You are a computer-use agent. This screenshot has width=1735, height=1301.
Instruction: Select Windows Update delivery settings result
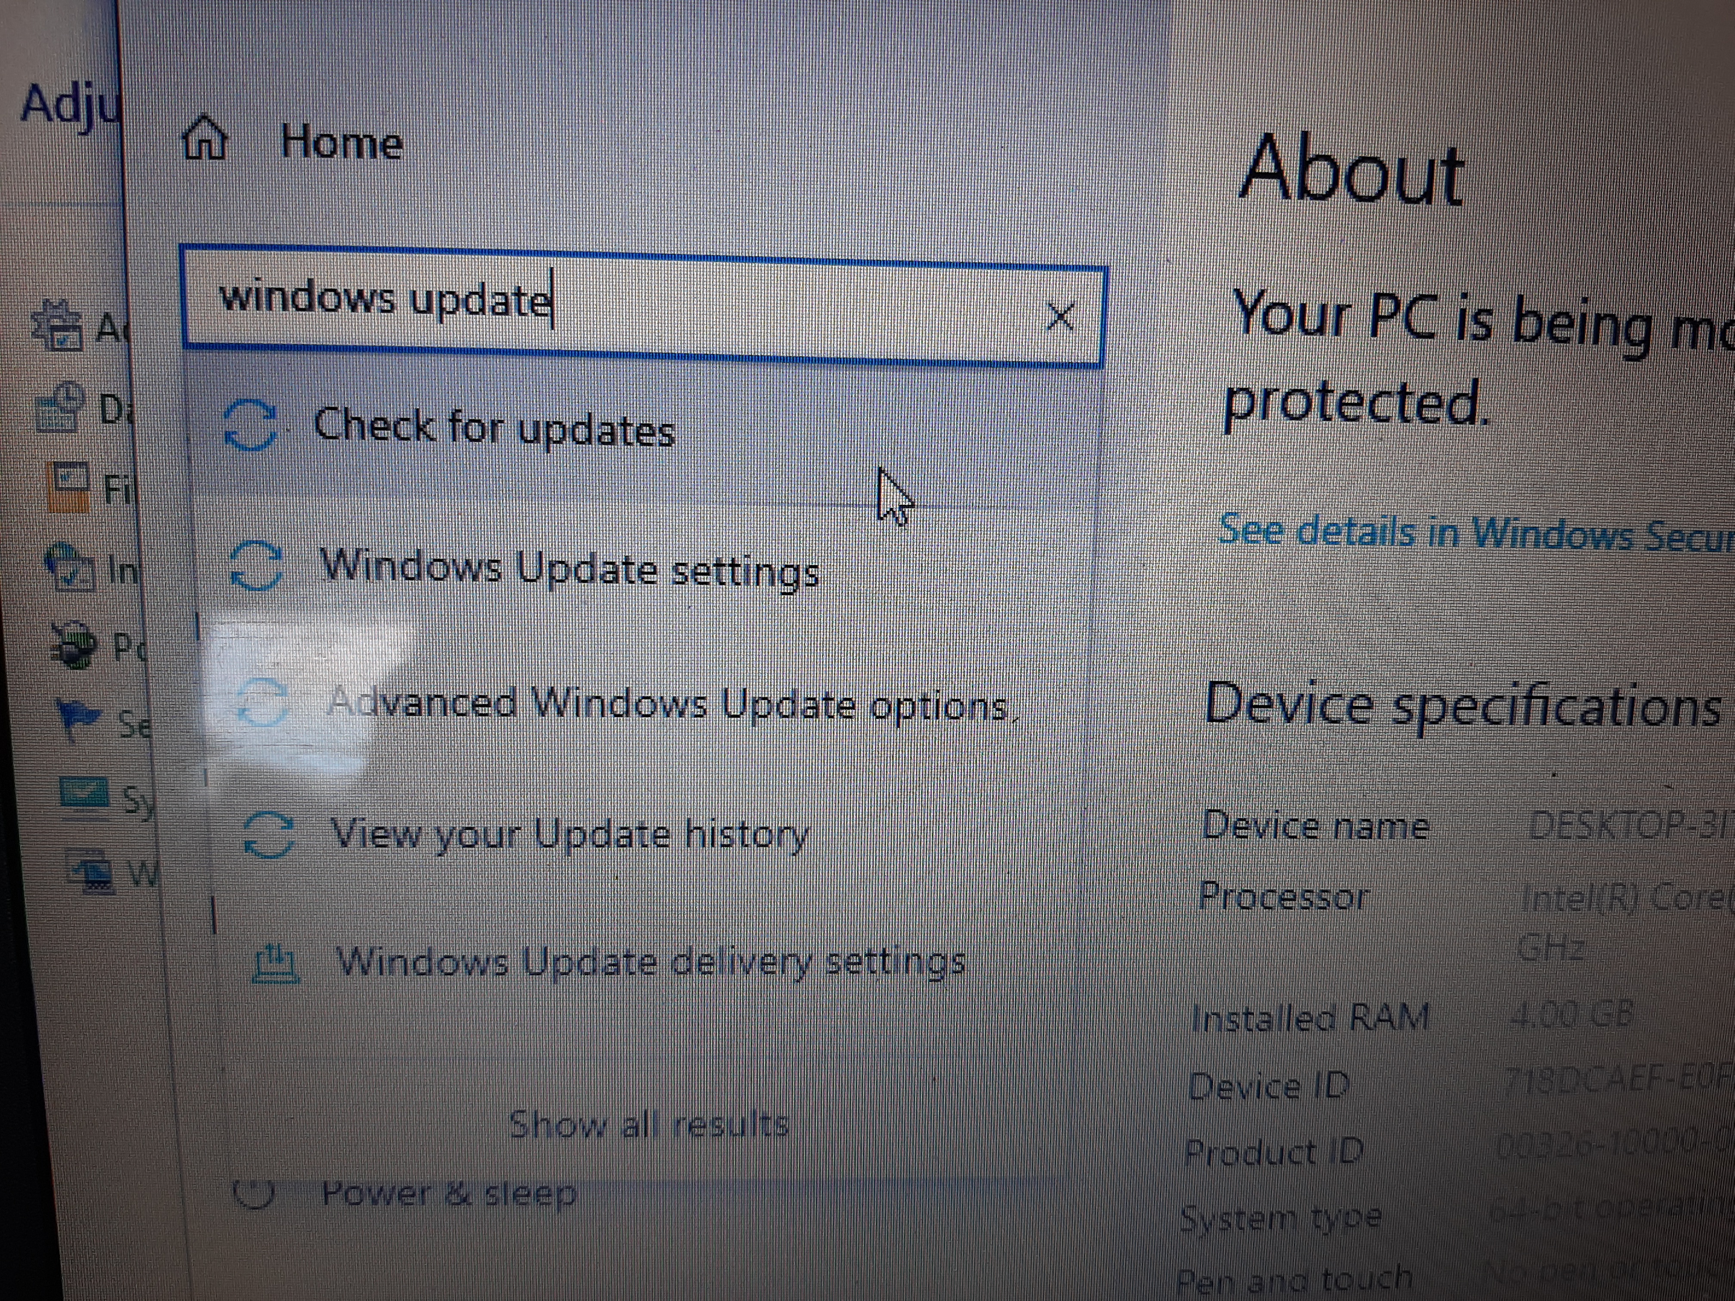pyautogui.click(x=650, y=961)
